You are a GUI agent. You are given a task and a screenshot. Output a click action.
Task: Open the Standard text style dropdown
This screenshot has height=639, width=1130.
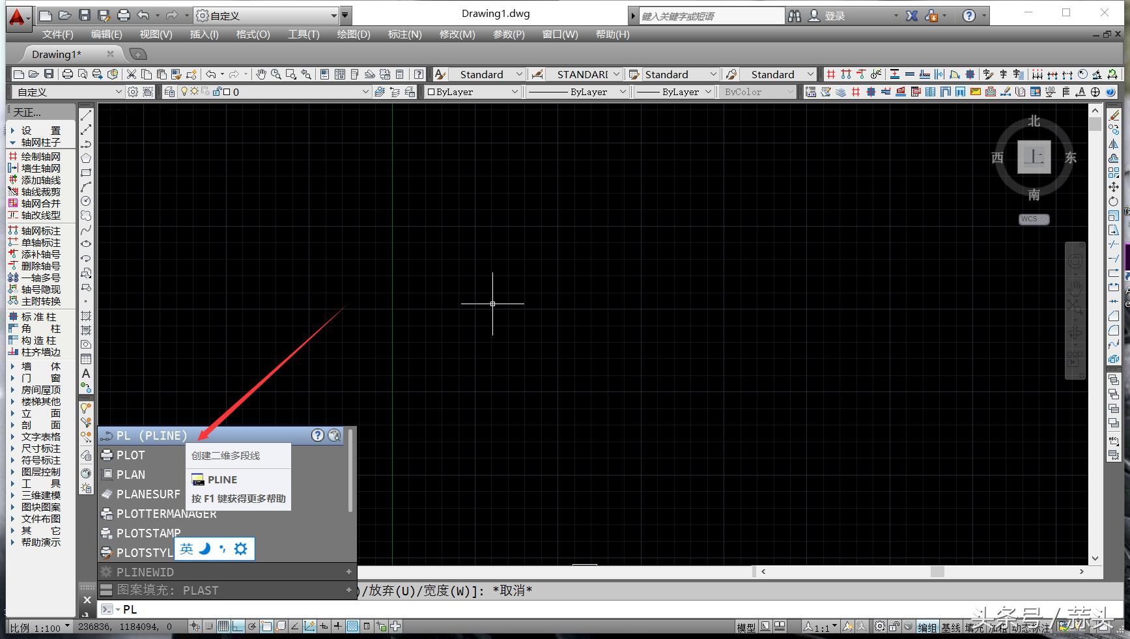pos(486,74)
